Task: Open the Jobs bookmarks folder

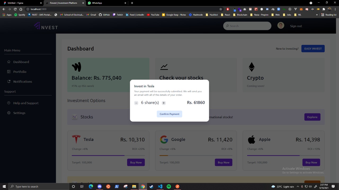Action: [287, 15]
